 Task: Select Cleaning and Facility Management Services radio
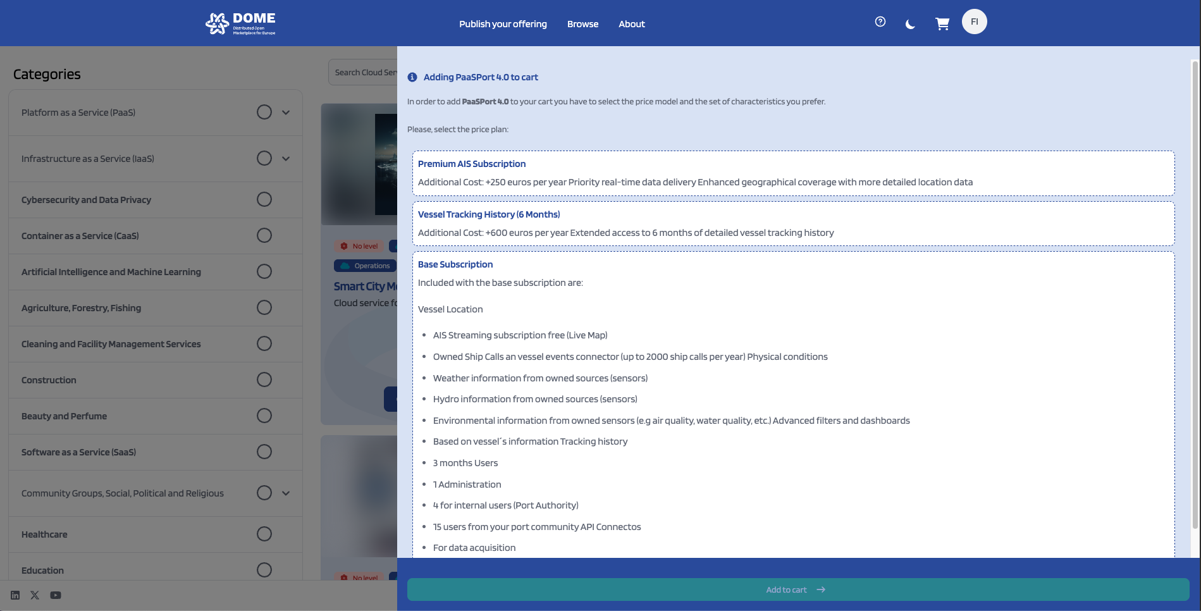pos(264,343)
